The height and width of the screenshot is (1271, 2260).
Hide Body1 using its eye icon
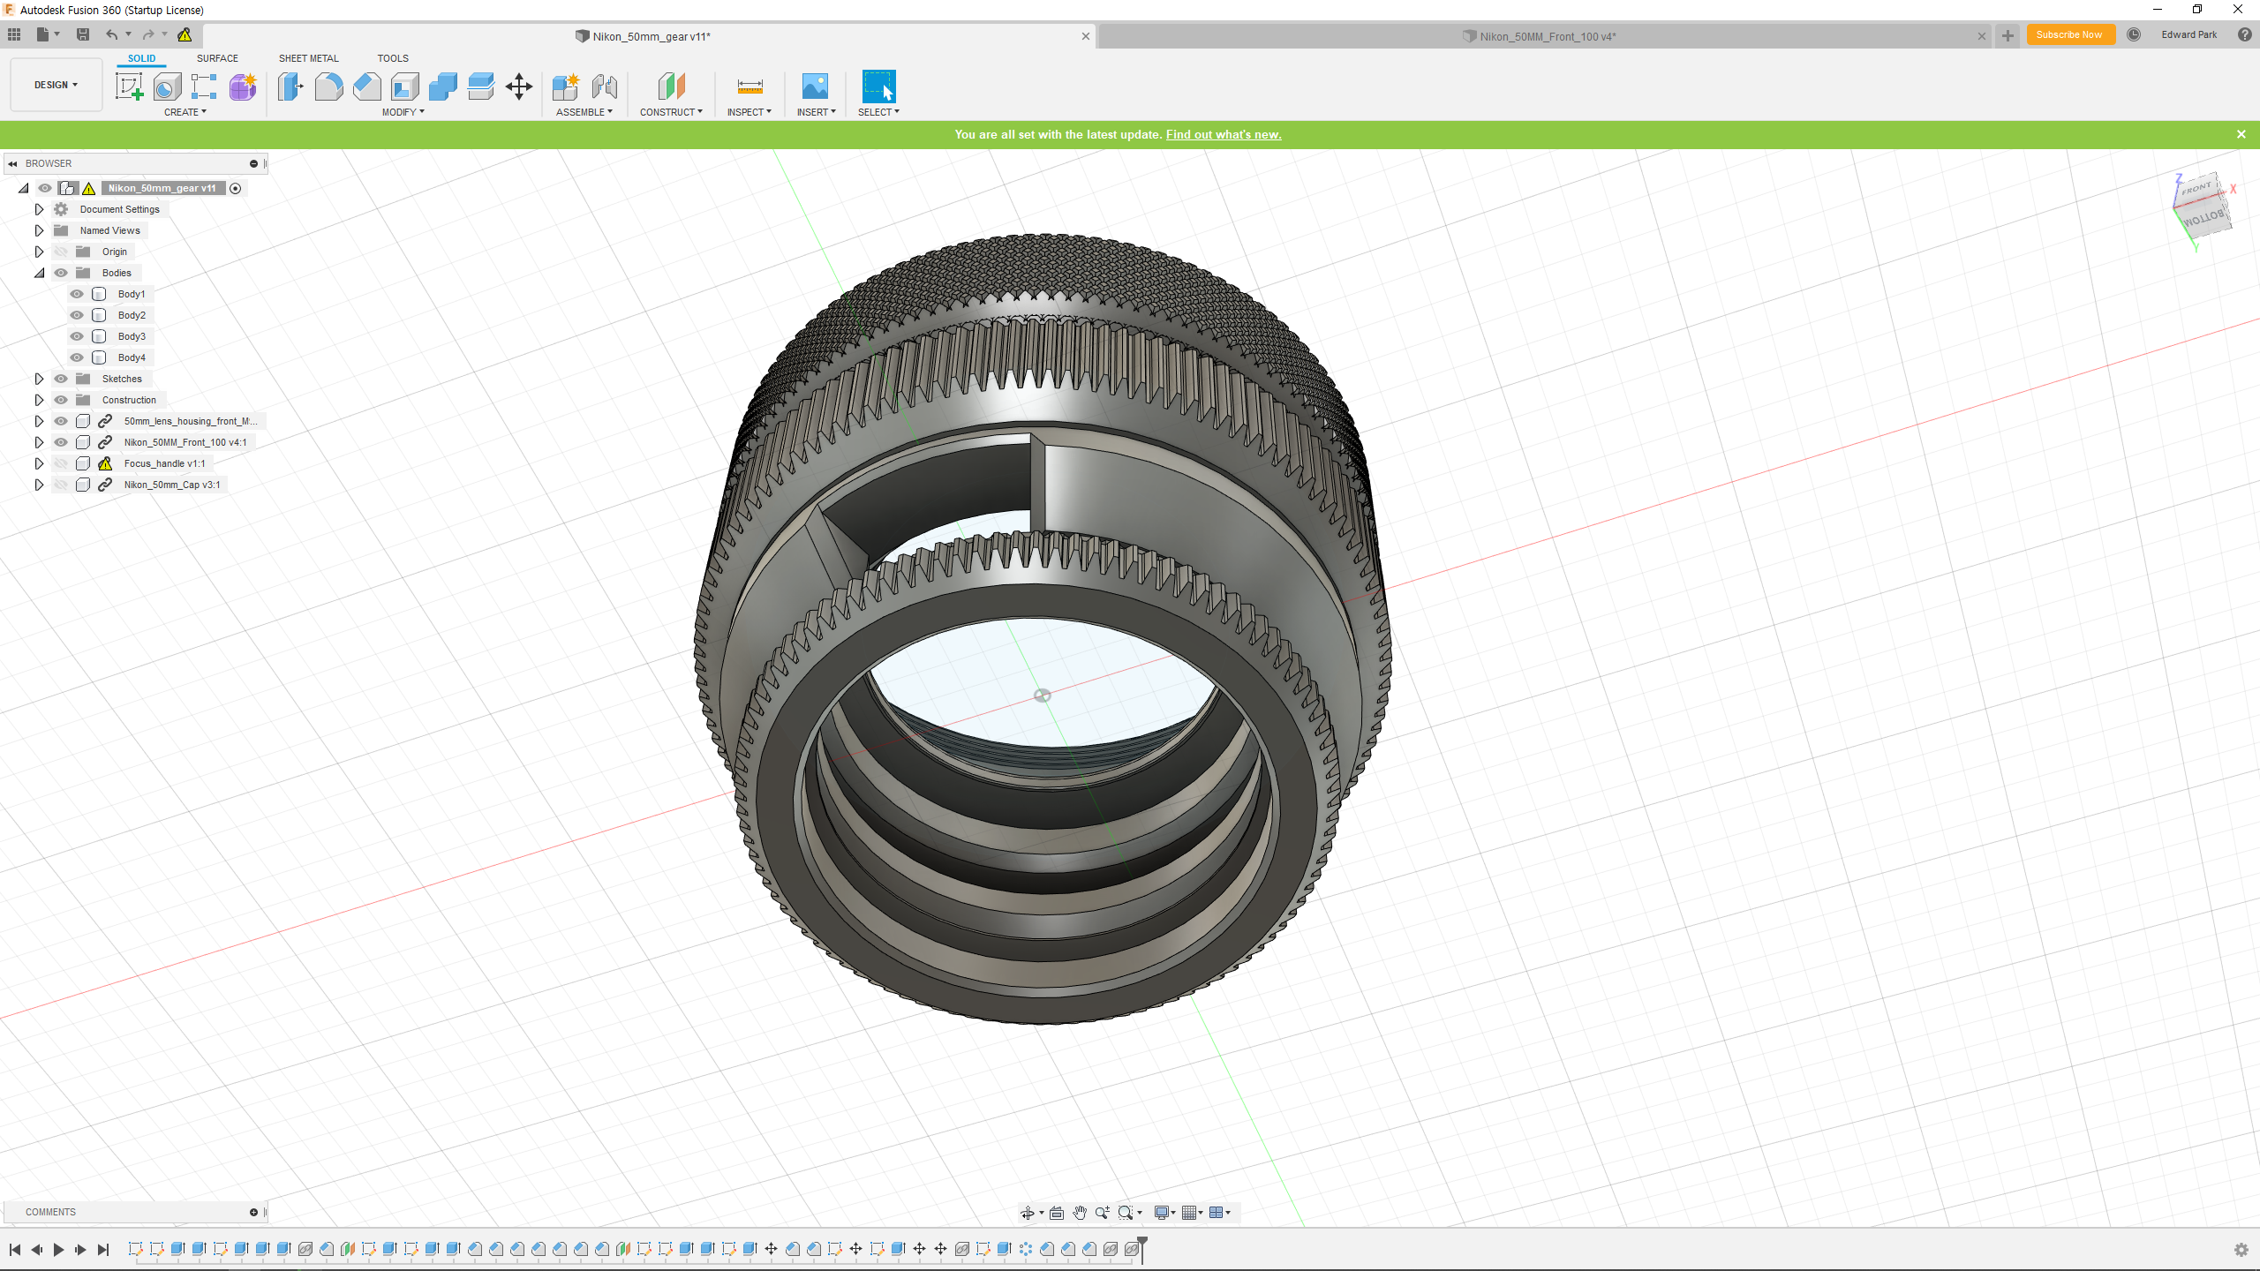(77, 294)
